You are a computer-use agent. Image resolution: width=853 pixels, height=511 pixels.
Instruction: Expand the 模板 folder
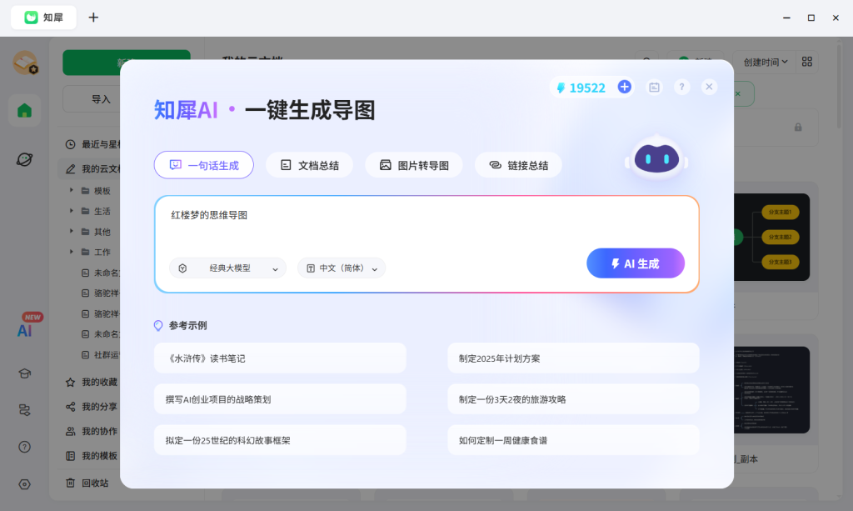(72, 190)
